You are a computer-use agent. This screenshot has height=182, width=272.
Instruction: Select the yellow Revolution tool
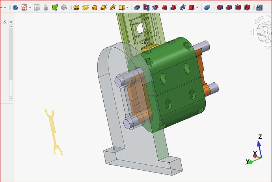[x=86, y=7]
